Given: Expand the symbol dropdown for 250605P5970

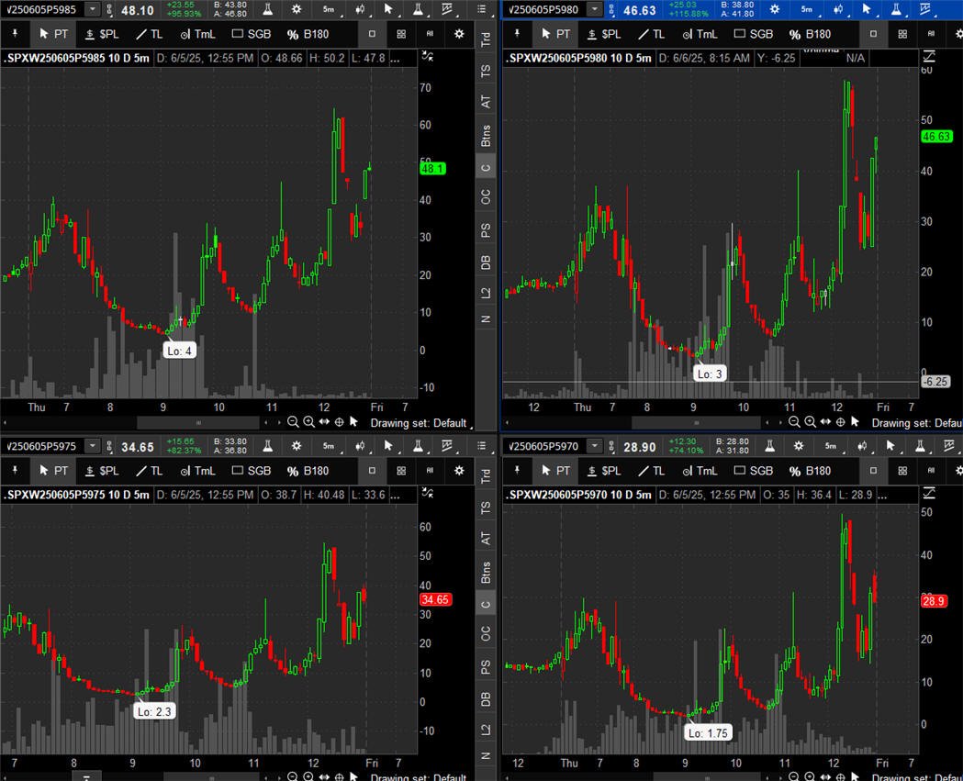Looking at the screenshot, I should 595,446.
